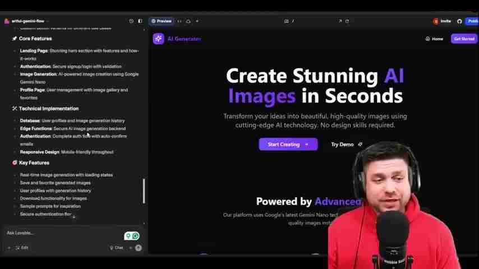Open the chat history clock icon

click(x=131, y=21)
